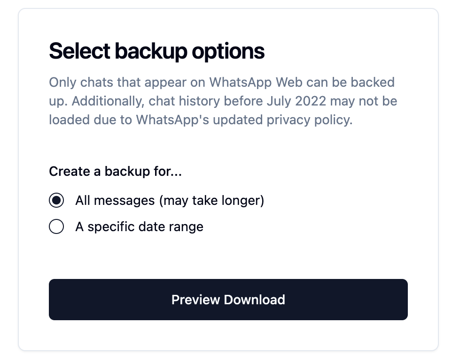Click the words "All messages" in the first option
This screenshot has width=452, height=361.
click(x=115, y=201)
